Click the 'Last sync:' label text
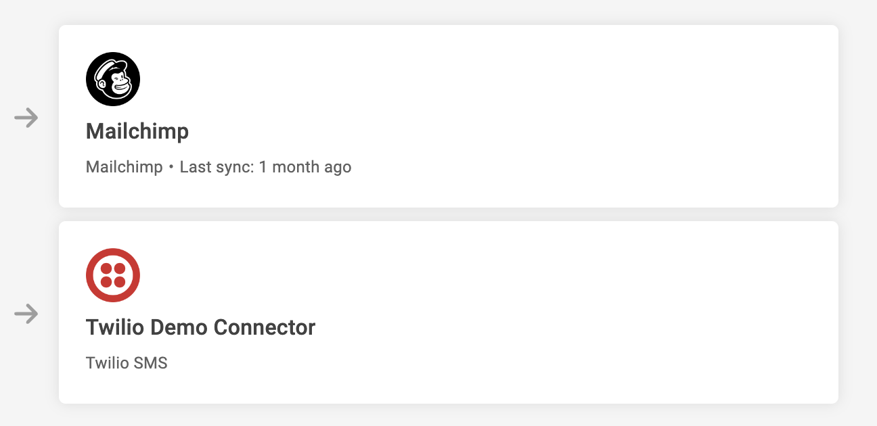The image size is (877, 426). [x=217, y=167]
